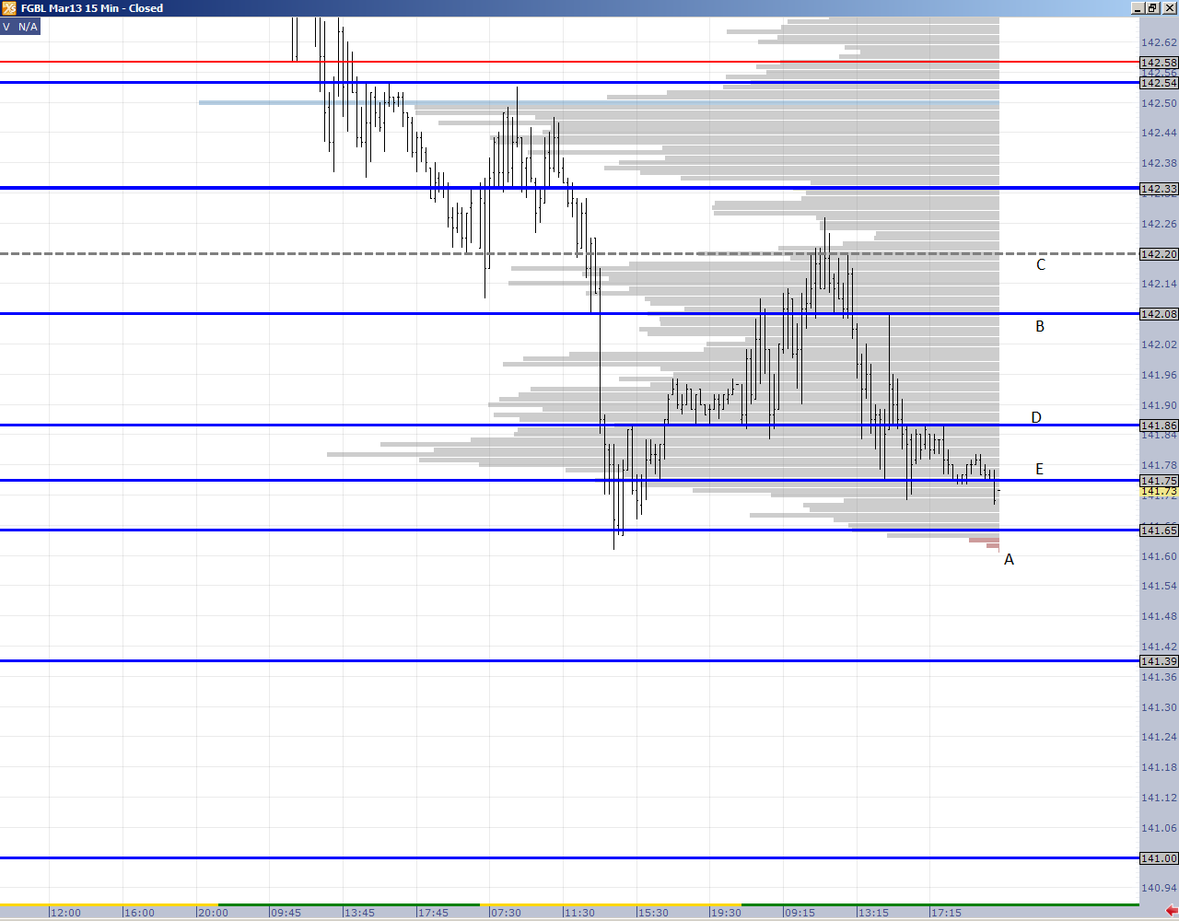Click the 142.26 price axis label
This screenshot has width=1179, height=921.
pyautogui.click(x=1159, y=224)
